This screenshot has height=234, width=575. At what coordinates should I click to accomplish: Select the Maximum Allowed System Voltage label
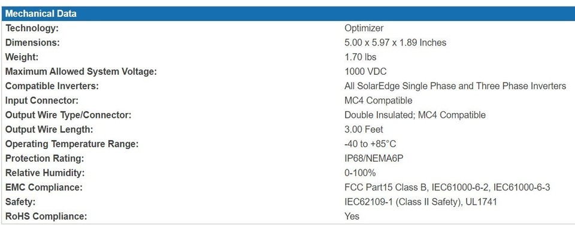(x=81, y=72)
